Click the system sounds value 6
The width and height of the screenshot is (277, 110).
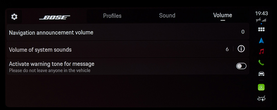click(227, 49)
